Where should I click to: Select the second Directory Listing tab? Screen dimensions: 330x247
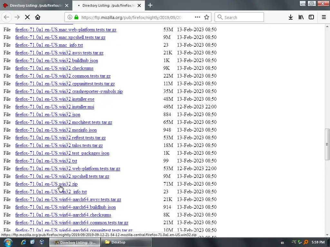pos(108,5)
